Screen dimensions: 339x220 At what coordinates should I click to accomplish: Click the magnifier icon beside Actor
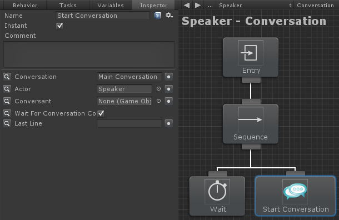click(7, 89)
